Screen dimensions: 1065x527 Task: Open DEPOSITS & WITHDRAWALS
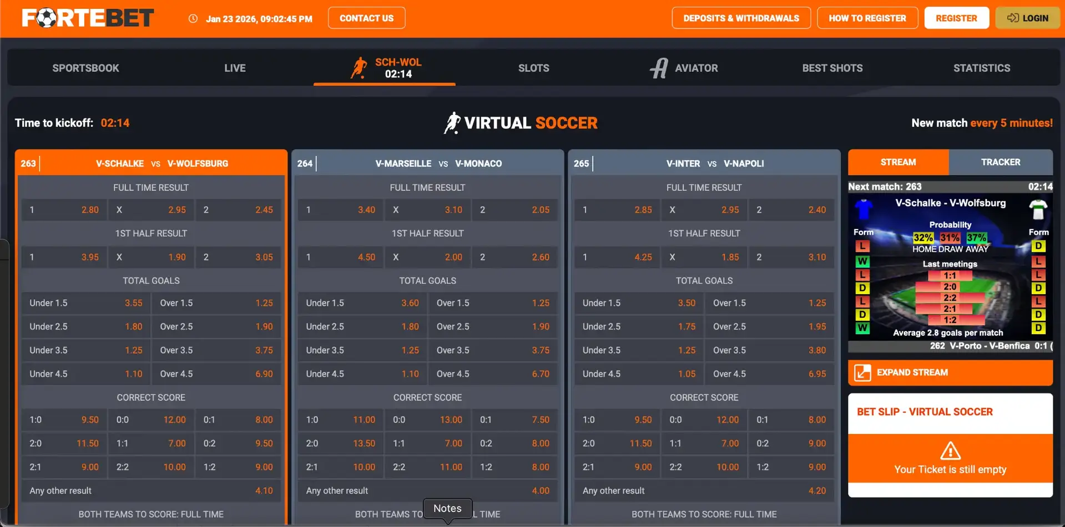click(x=741, y=18)
